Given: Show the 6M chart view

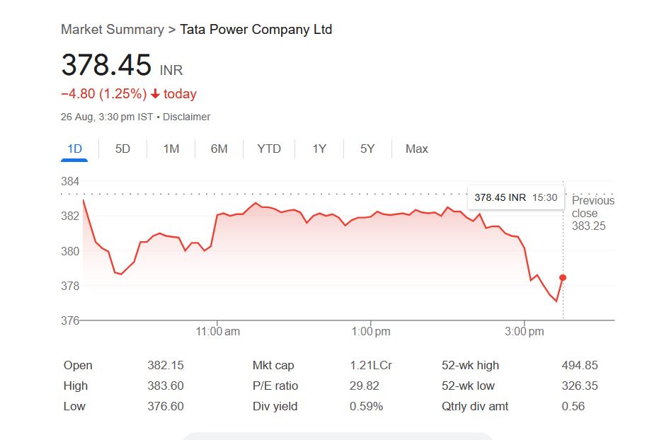Looking at the screenshot, I should 219,149.
